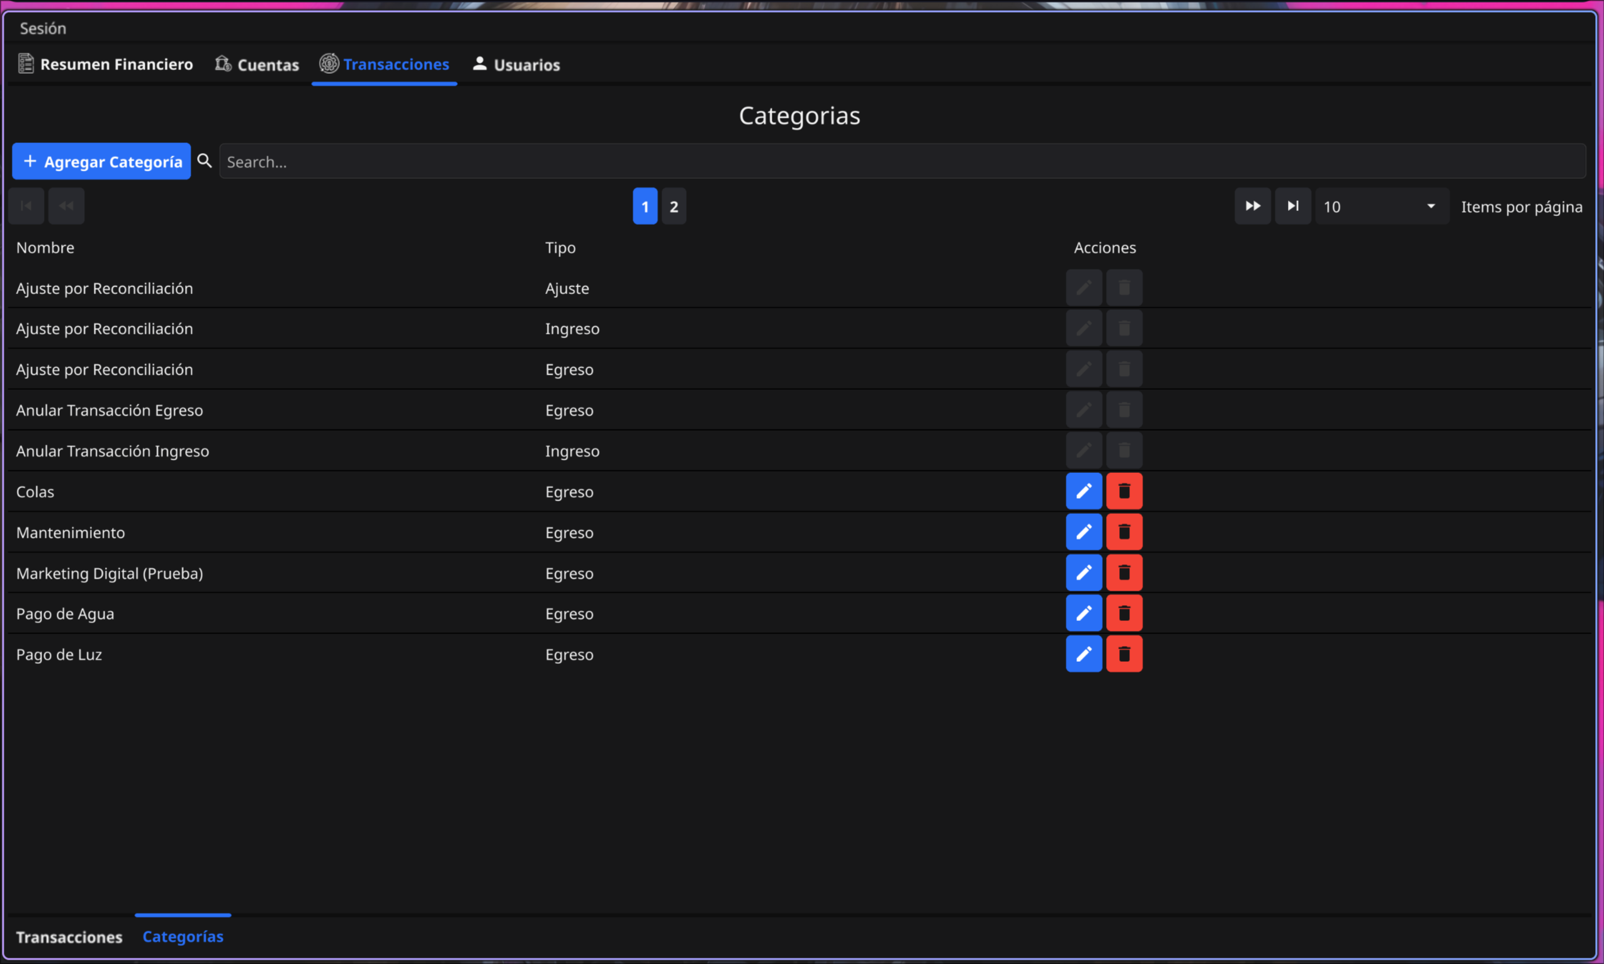Click the rewind pagination icon
This screenshot has width=1604, height=964.
pos(65,206)
